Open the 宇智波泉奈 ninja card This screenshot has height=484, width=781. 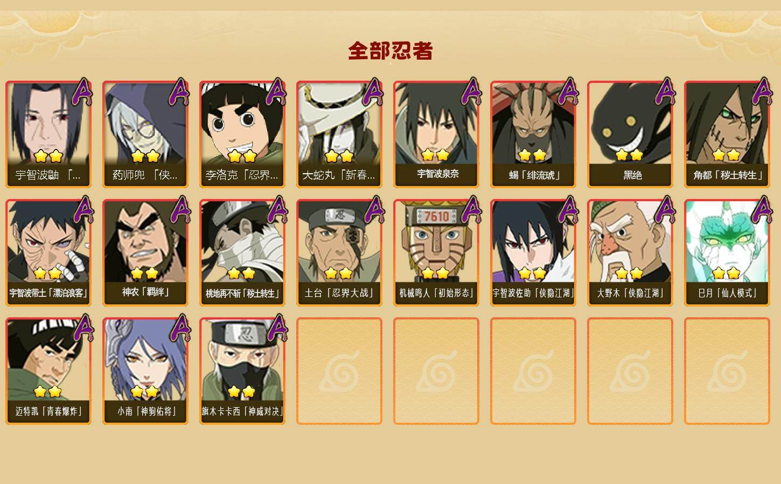436,134
